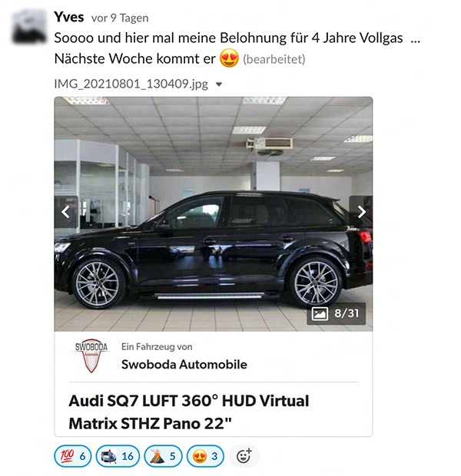Open the Audi SQ7 listing title
Image resolution: width=461 pixels, height=476 pixels.
pyautogui.click(x=189, y=412)
